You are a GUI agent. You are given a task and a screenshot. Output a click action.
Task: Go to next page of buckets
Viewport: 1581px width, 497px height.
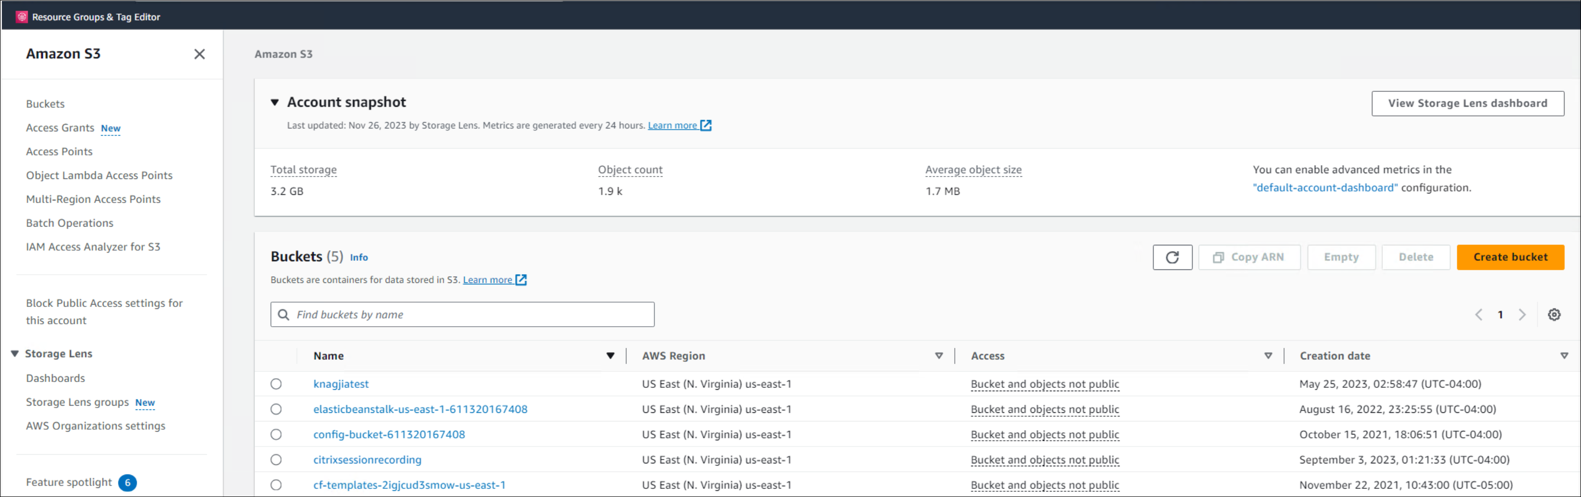click(1522, 314)
